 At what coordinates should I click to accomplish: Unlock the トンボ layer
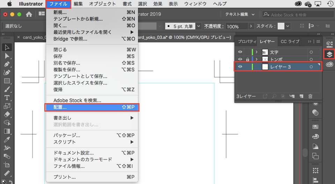247,59
